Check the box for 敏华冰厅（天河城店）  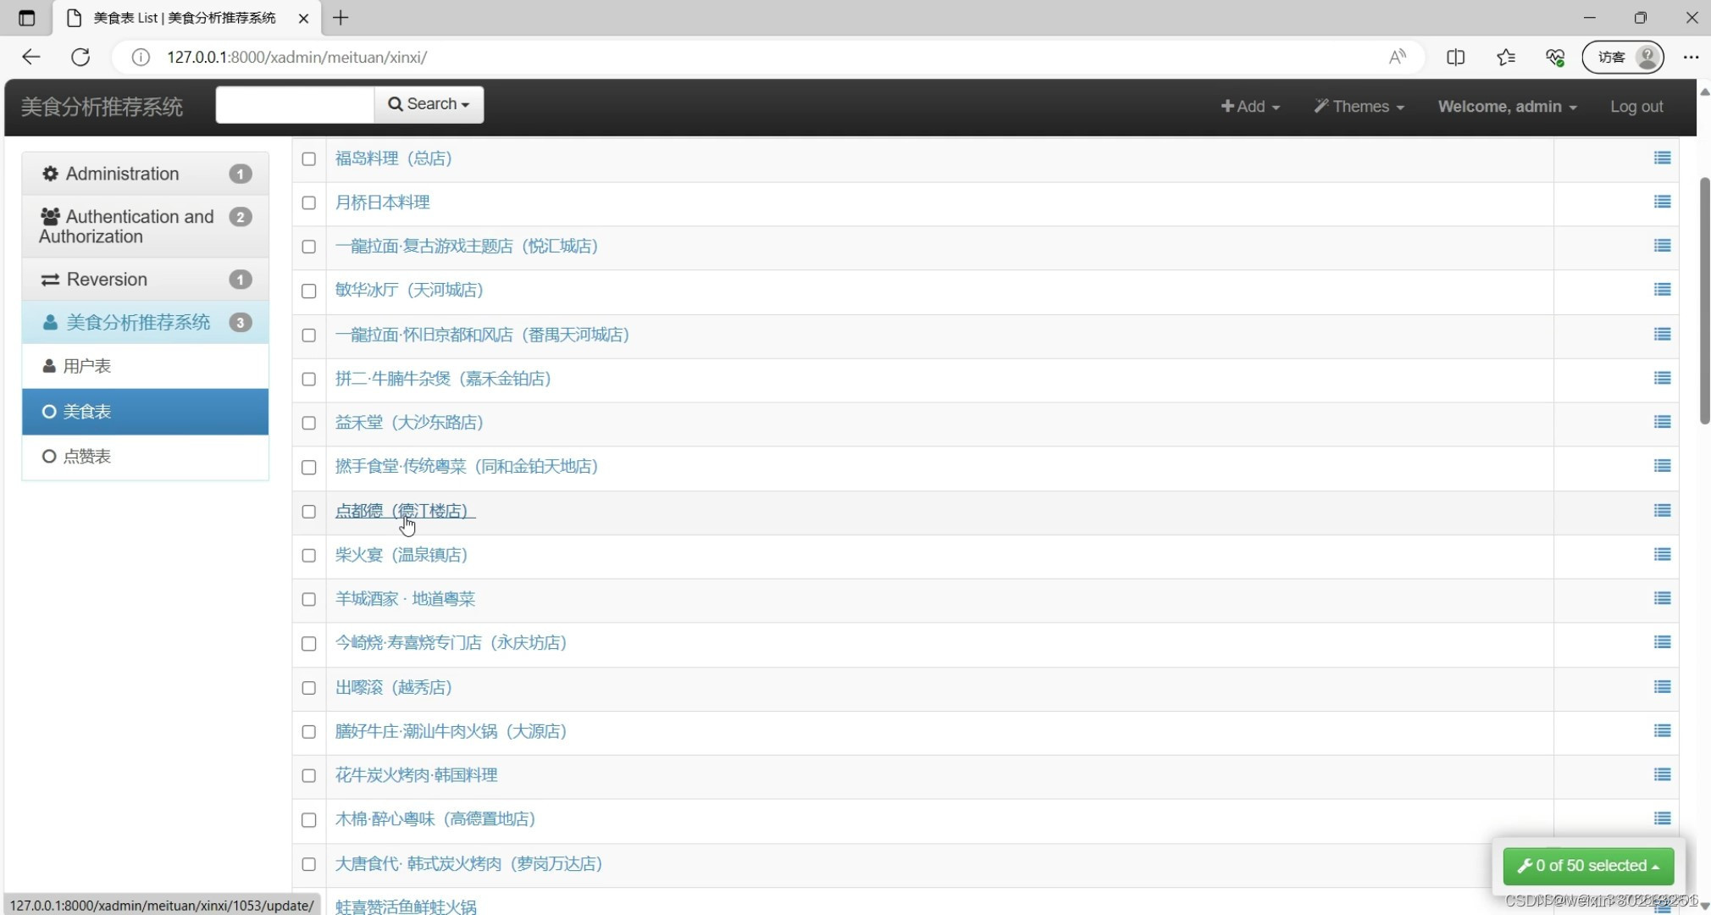[x=309, y=291]
